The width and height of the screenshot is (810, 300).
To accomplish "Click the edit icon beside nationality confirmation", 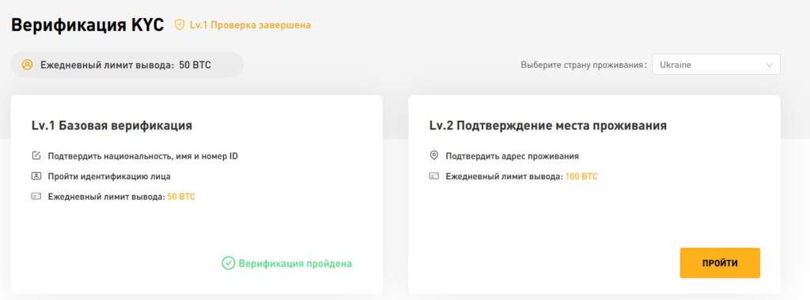I will (36, 156).
